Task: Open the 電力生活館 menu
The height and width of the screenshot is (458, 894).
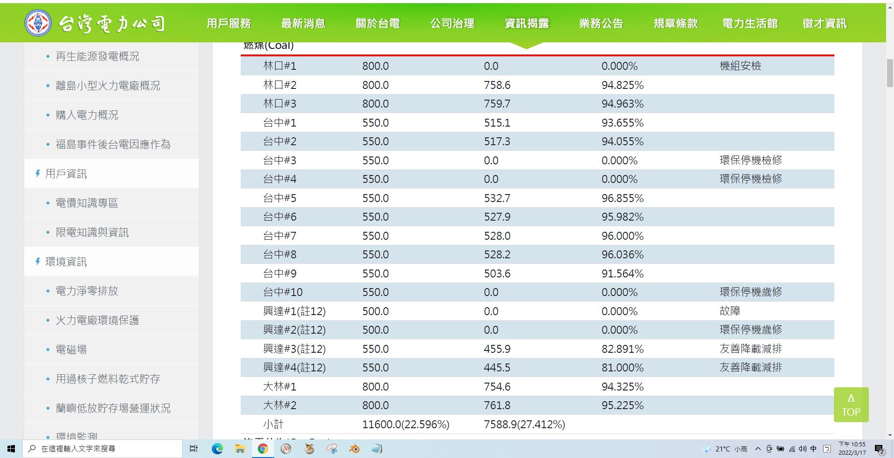Action: point(750,23)
